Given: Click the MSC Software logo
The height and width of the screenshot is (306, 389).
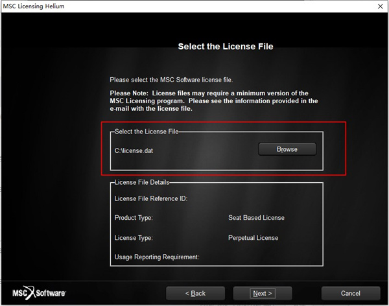Looking at the screenshot, I should (39, 293).
